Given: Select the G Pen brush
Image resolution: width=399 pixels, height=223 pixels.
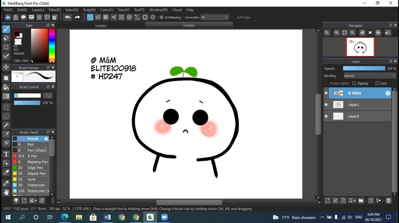Looking at the screenshot, I should [30, 156].
